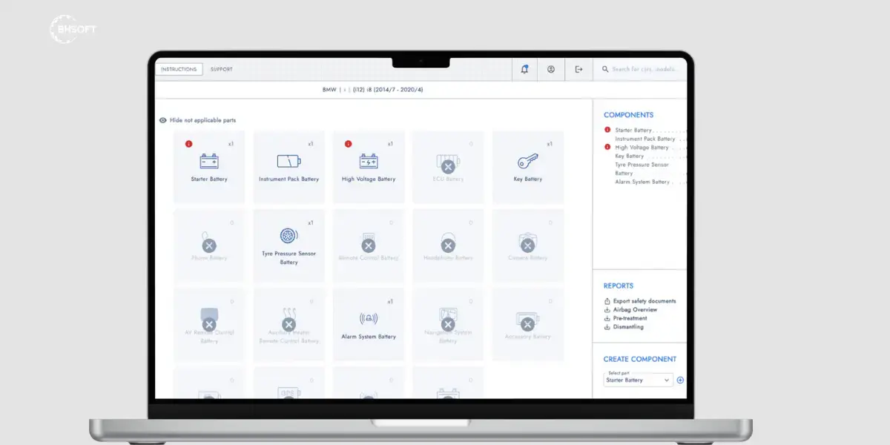Select the Starter Battery component tile
890x445 pixels.
tap(209, 167)
